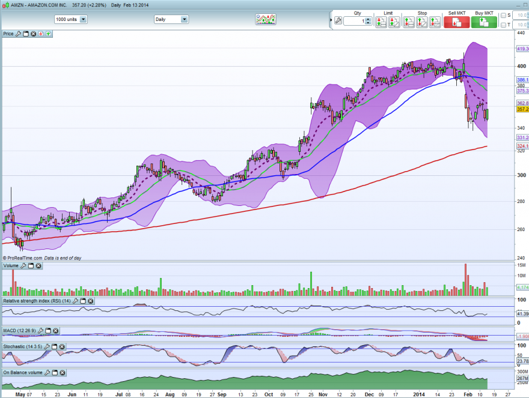The image size is (529, 398).
Task: Open the indicators chart icon button
Action: click(x=266, y=19)
